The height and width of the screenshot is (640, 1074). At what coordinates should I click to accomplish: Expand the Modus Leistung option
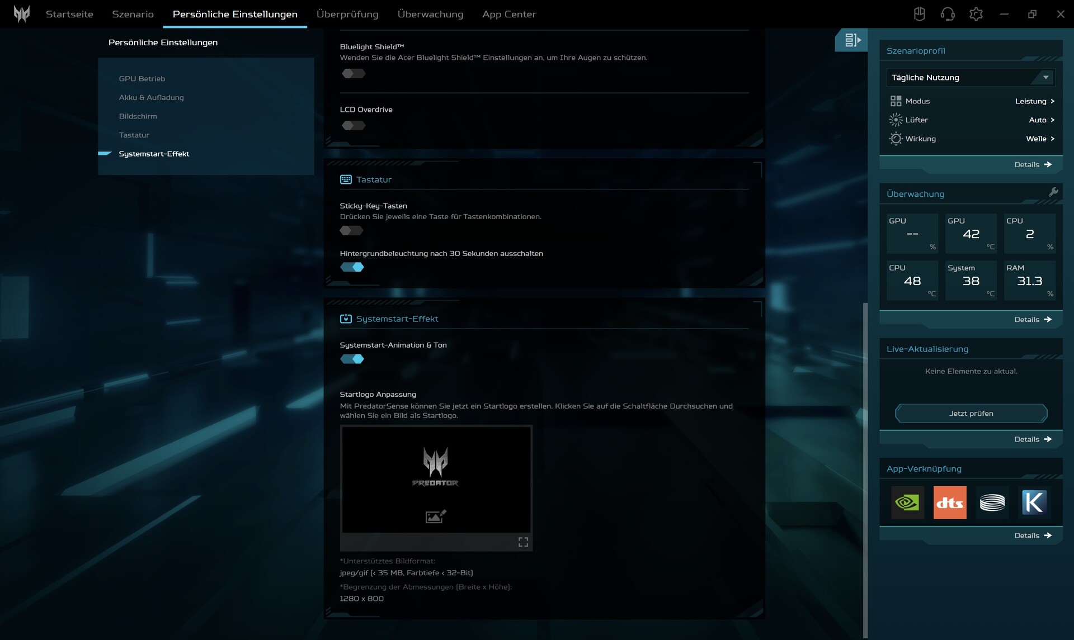tap(1034, 101)
